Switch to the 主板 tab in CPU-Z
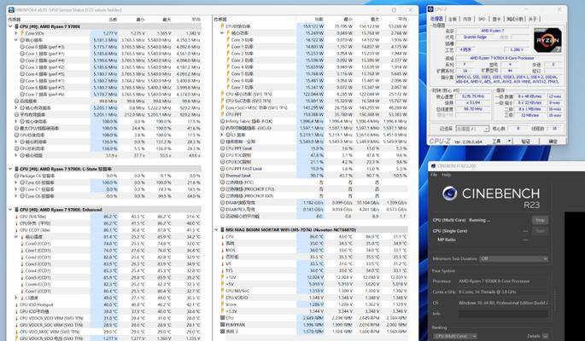The width and height of the screenshot is (585, 341). [452, 19]
